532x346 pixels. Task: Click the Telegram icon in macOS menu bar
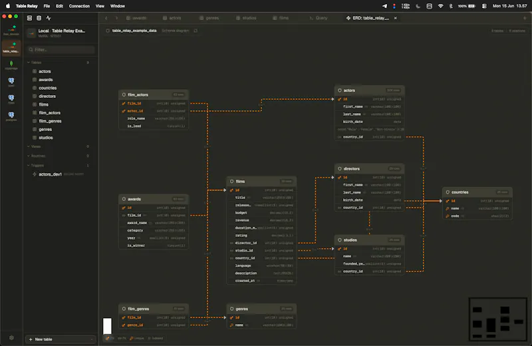[384, 6]
